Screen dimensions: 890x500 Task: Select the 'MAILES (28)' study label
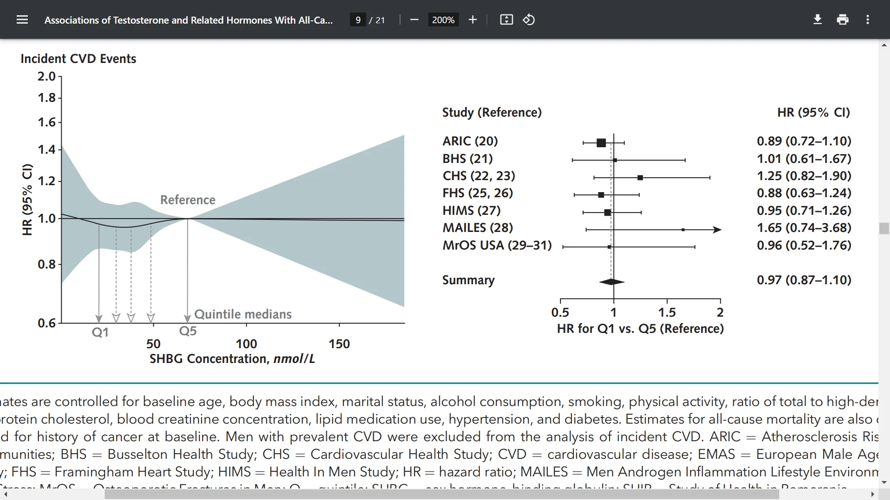pos(477,228)
